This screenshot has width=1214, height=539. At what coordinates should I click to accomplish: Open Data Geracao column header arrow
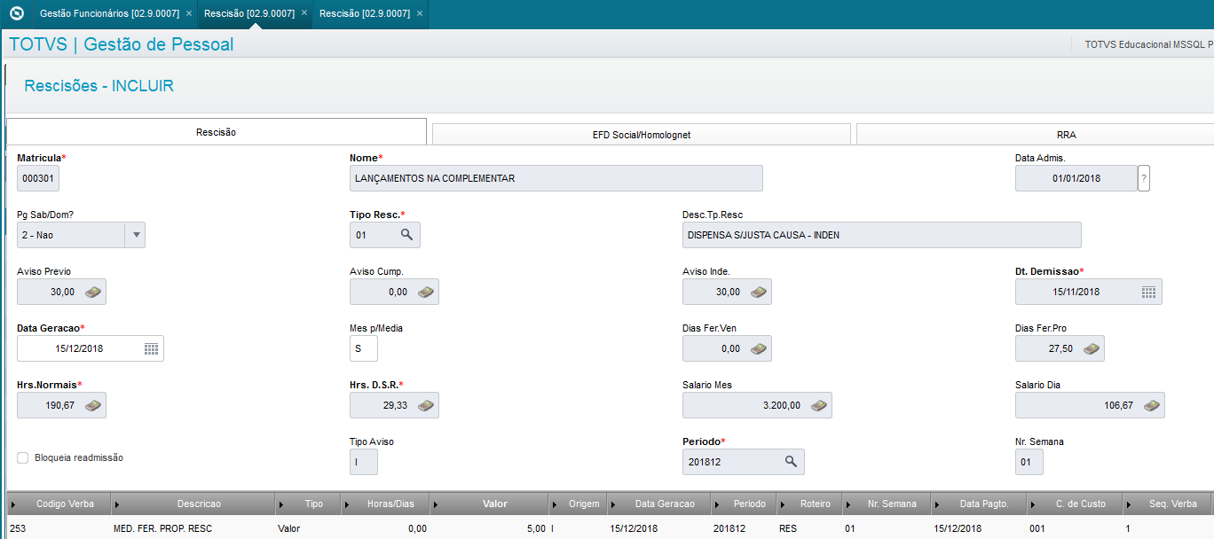click(614, 504)
